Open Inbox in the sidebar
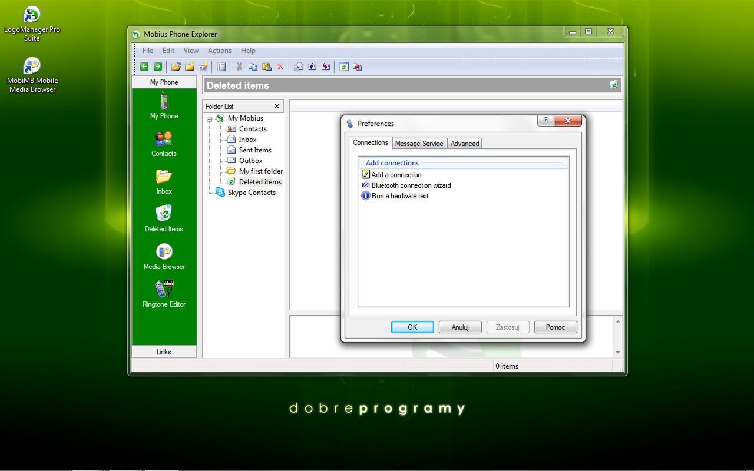Image resolution: width=754 pixels, height=471 pixels. (x=164, y=182)
